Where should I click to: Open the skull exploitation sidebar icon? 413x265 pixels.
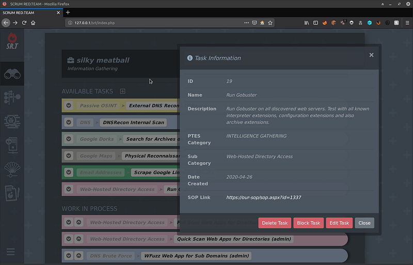click(x=12, y=145)
